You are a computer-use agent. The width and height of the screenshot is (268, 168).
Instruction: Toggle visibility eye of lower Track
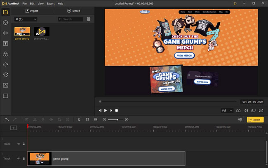19,159
